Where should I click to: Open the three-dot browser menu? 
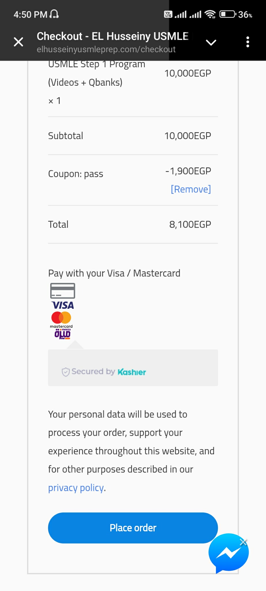point(248,42)
